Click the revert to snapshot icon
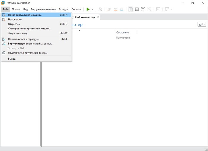This screenshot has height=151, width=208. (115, 9)
